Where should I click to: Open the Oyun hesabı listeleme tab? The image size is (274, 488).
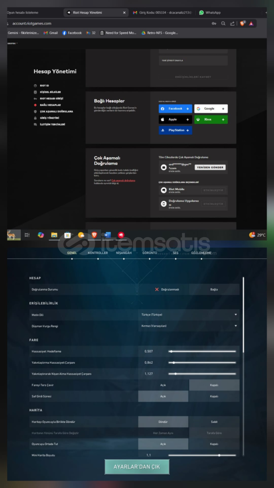click(23, 13)
